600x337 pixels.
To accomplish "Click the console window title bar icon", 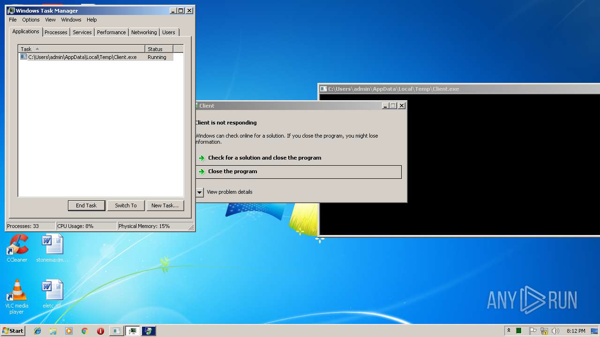I will (x=323, y=89).
